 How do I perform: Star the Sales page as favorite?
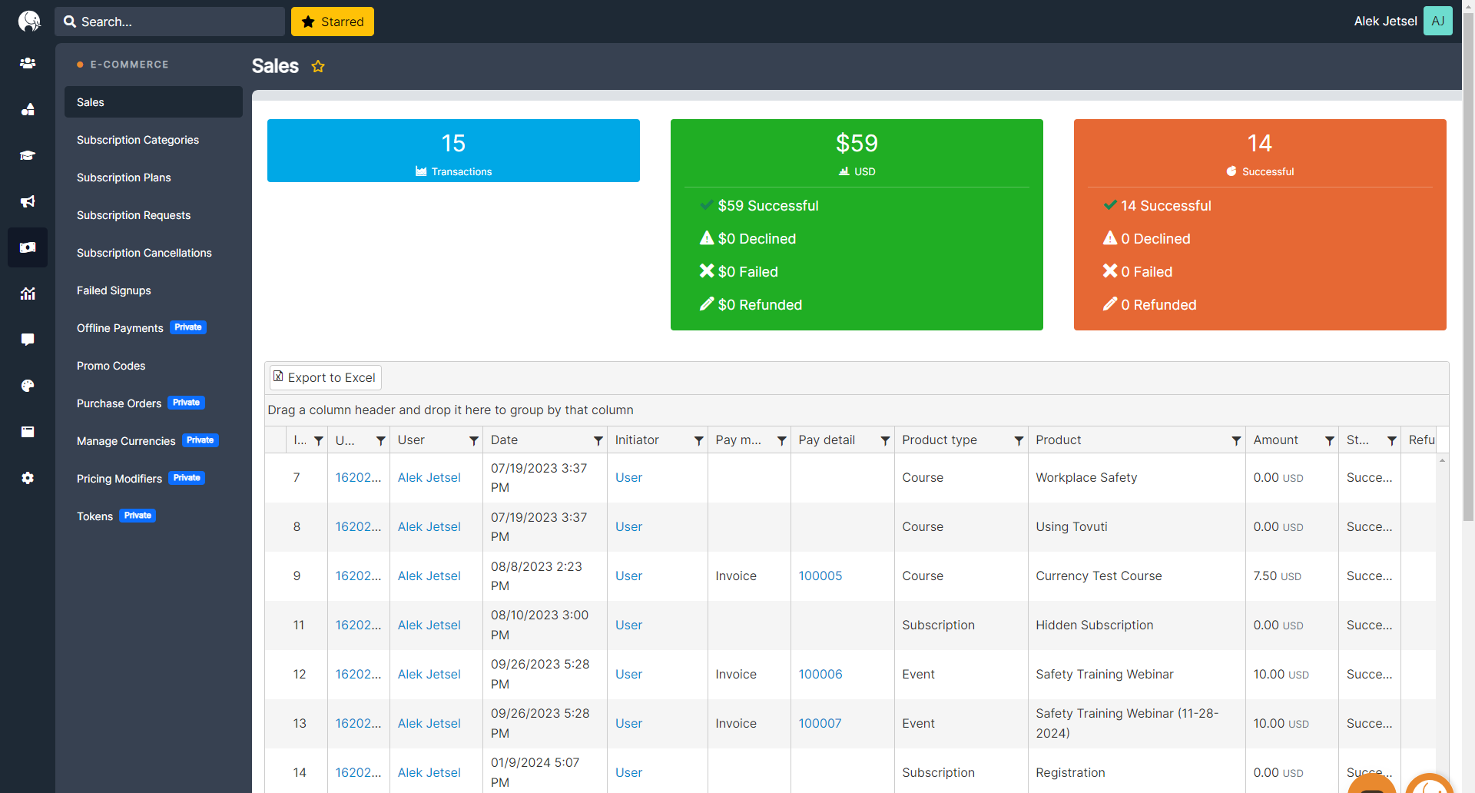pyautogui.click(x=318, y=67)
